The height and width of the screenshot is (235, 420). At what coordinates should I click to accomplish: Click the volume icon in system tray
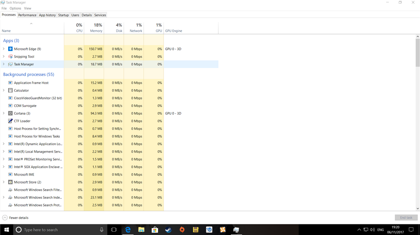372,230
